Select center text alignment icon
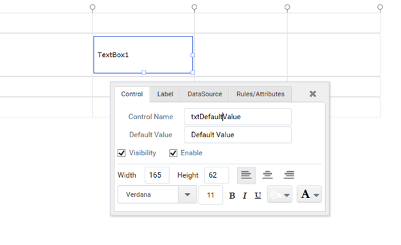This screenshot has height=245, width=401. coord(267,175)
